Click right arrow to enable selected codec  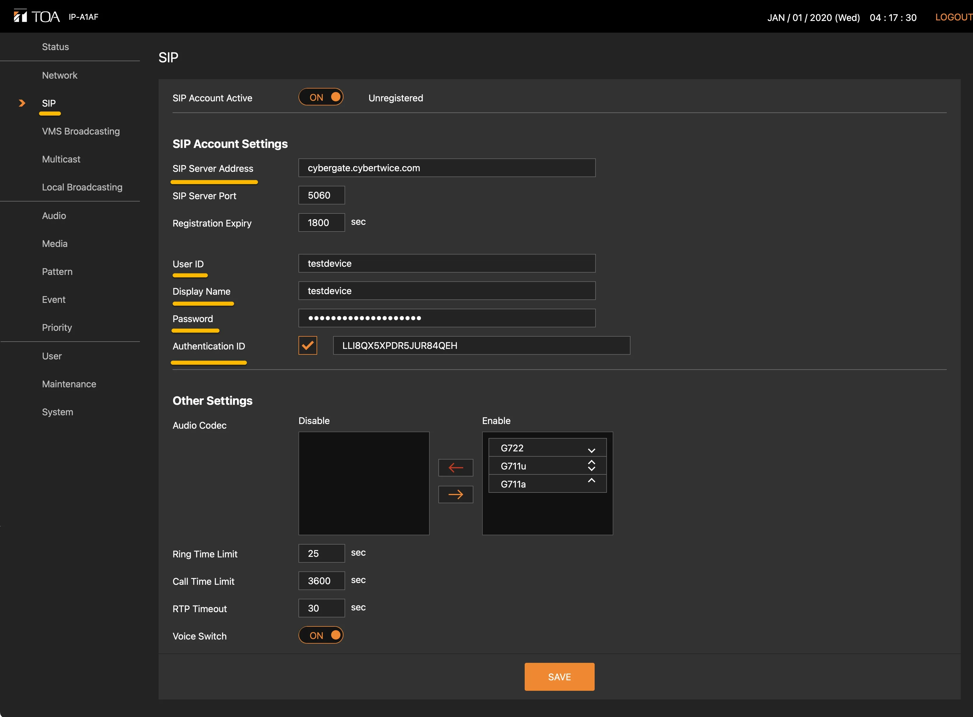(456, 494)
